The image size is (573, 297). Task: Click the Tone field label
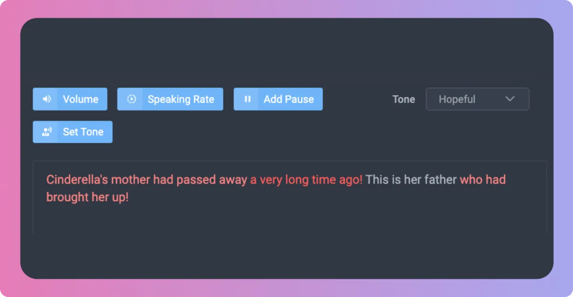point(403,99)
